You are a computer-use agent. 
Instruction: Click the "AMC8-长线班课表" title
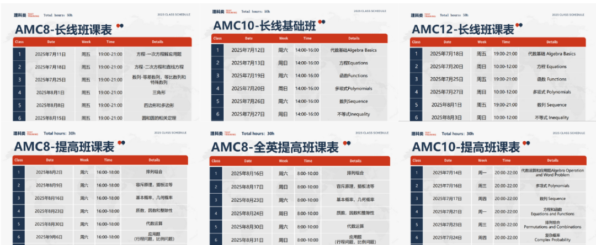click(x=63, y=30)
